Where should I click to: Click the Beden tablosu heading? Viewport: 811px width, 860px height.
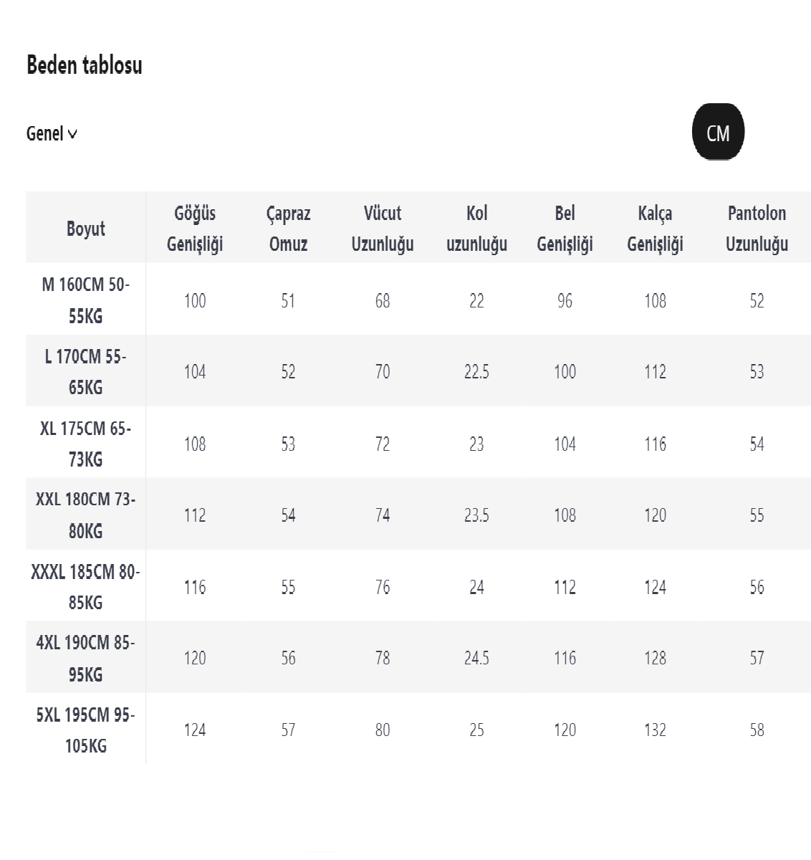click(x=85, y=65)
